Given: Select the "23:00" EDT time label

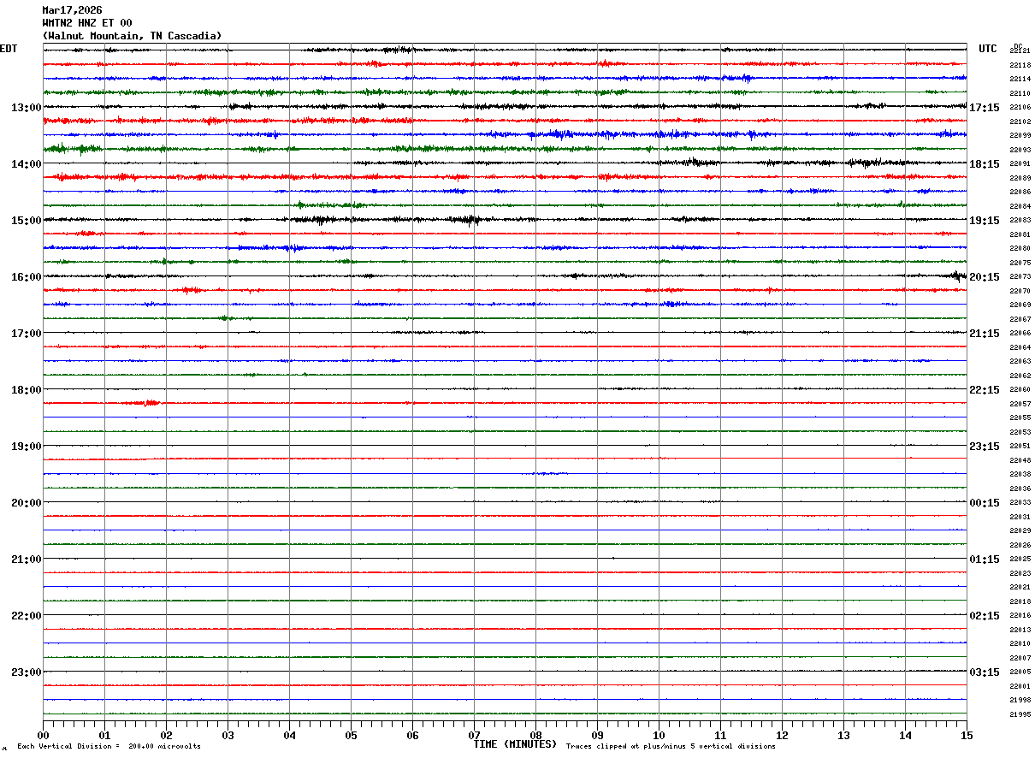Looking at the screenshot, I should (x=26, y=672).
